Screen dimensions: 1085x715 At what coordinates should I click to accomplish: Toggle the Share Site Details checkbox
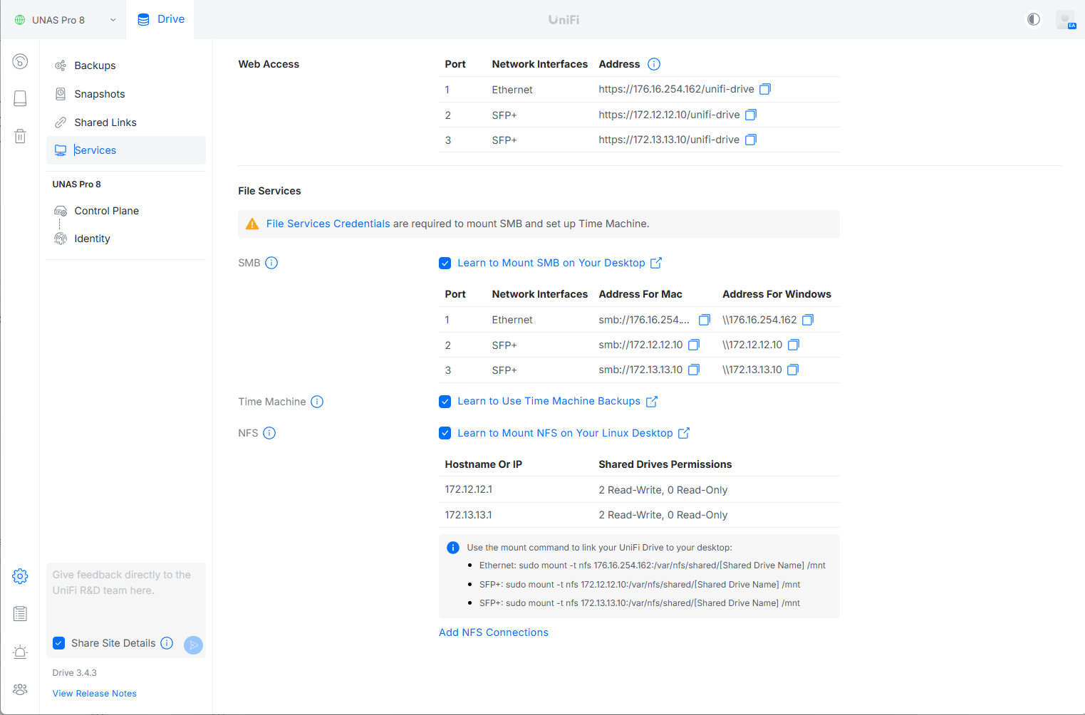tap(59, 643)
